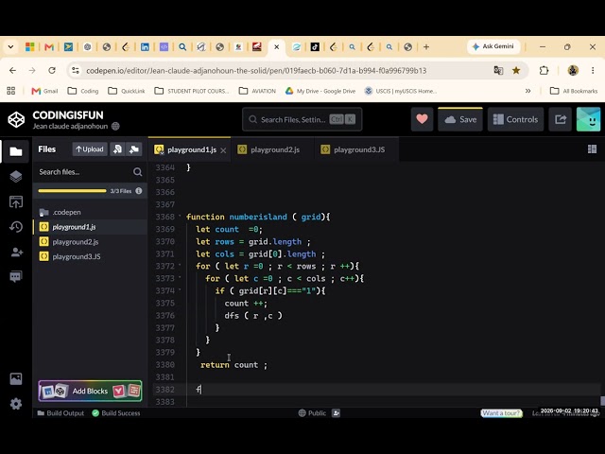The width and height of the screenshot is (605, 454).
Task: Open the Extensions puzzle icon
Action: [544, 70]
